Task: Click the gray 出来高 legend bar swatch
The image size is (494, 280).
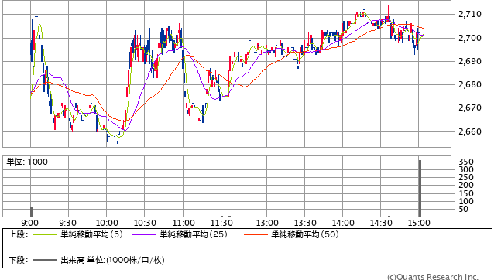Action: pos(46,261)
